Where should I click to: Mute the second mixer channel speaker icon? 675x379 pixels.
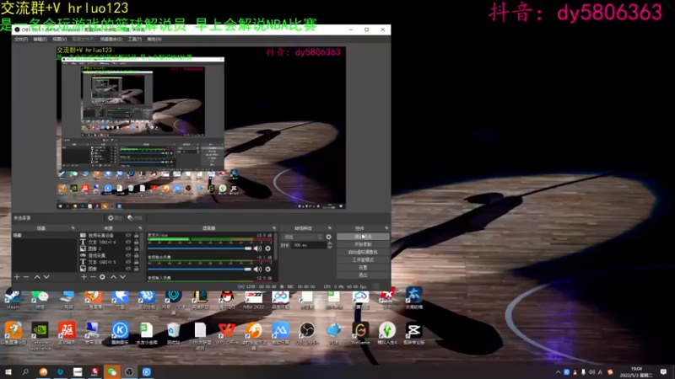coord(257,269)
